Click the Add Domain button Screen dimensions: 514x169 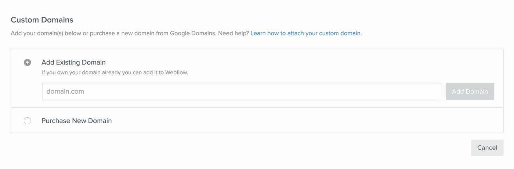470,91
